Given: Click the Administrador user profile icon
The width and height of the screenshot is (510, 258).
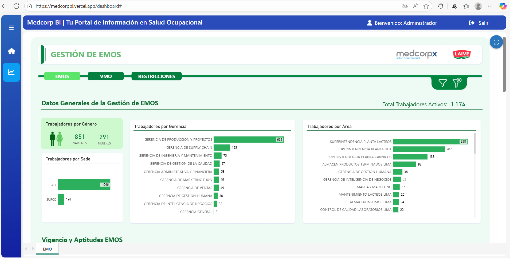Looking at the screenshot, I should [x=369, y=23].
